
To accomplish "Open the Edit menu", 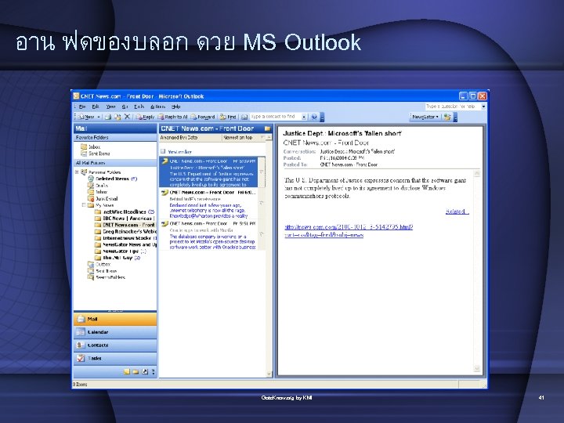I will pos(96,107).
